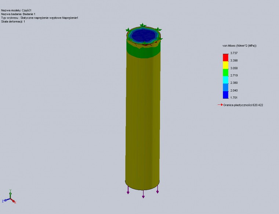279x214 pixels.
Task: Click the yellow band of the stress legend
Action: coord(225,65)
